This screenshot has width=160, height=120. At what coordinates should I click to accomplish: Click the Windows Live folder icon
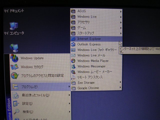click(x=73, y=16)
